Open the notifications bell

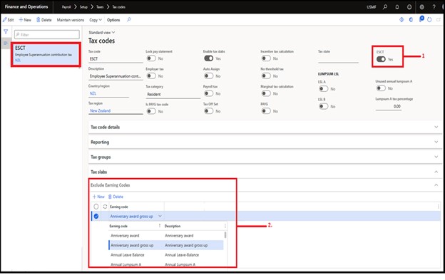397,7
